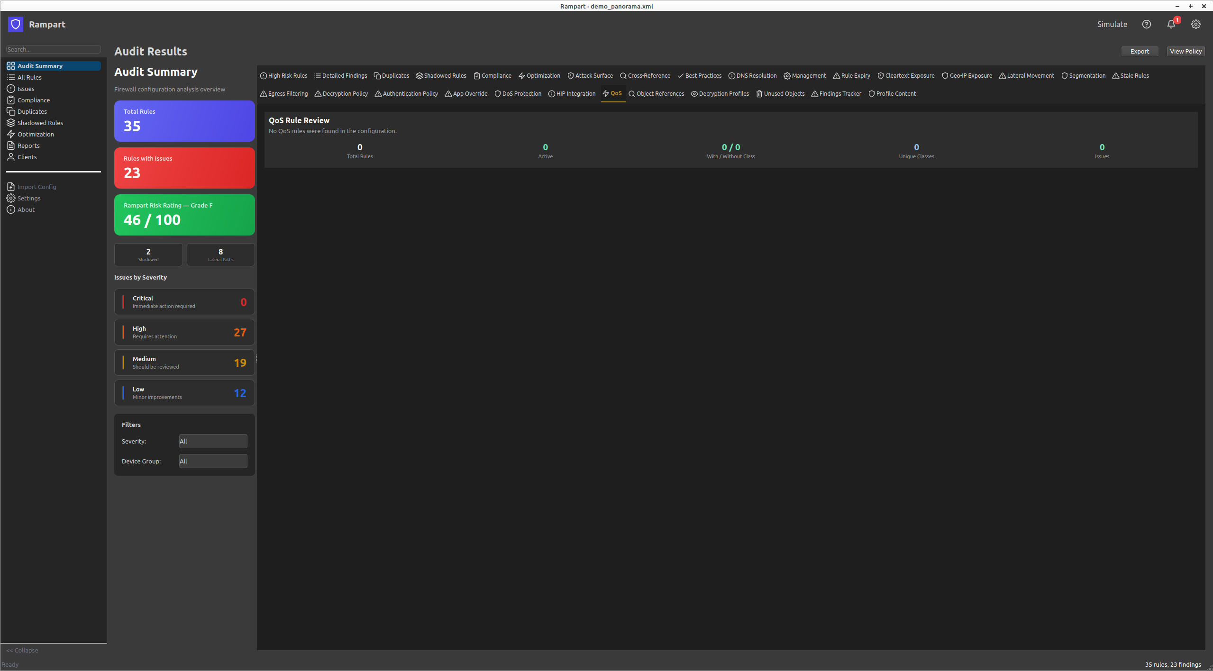Image resolution: width=1213 pixels, height=671 pixels.
Task: Click the '35 rules, 23 findings' status text
Action: [x=1173, y=664]
